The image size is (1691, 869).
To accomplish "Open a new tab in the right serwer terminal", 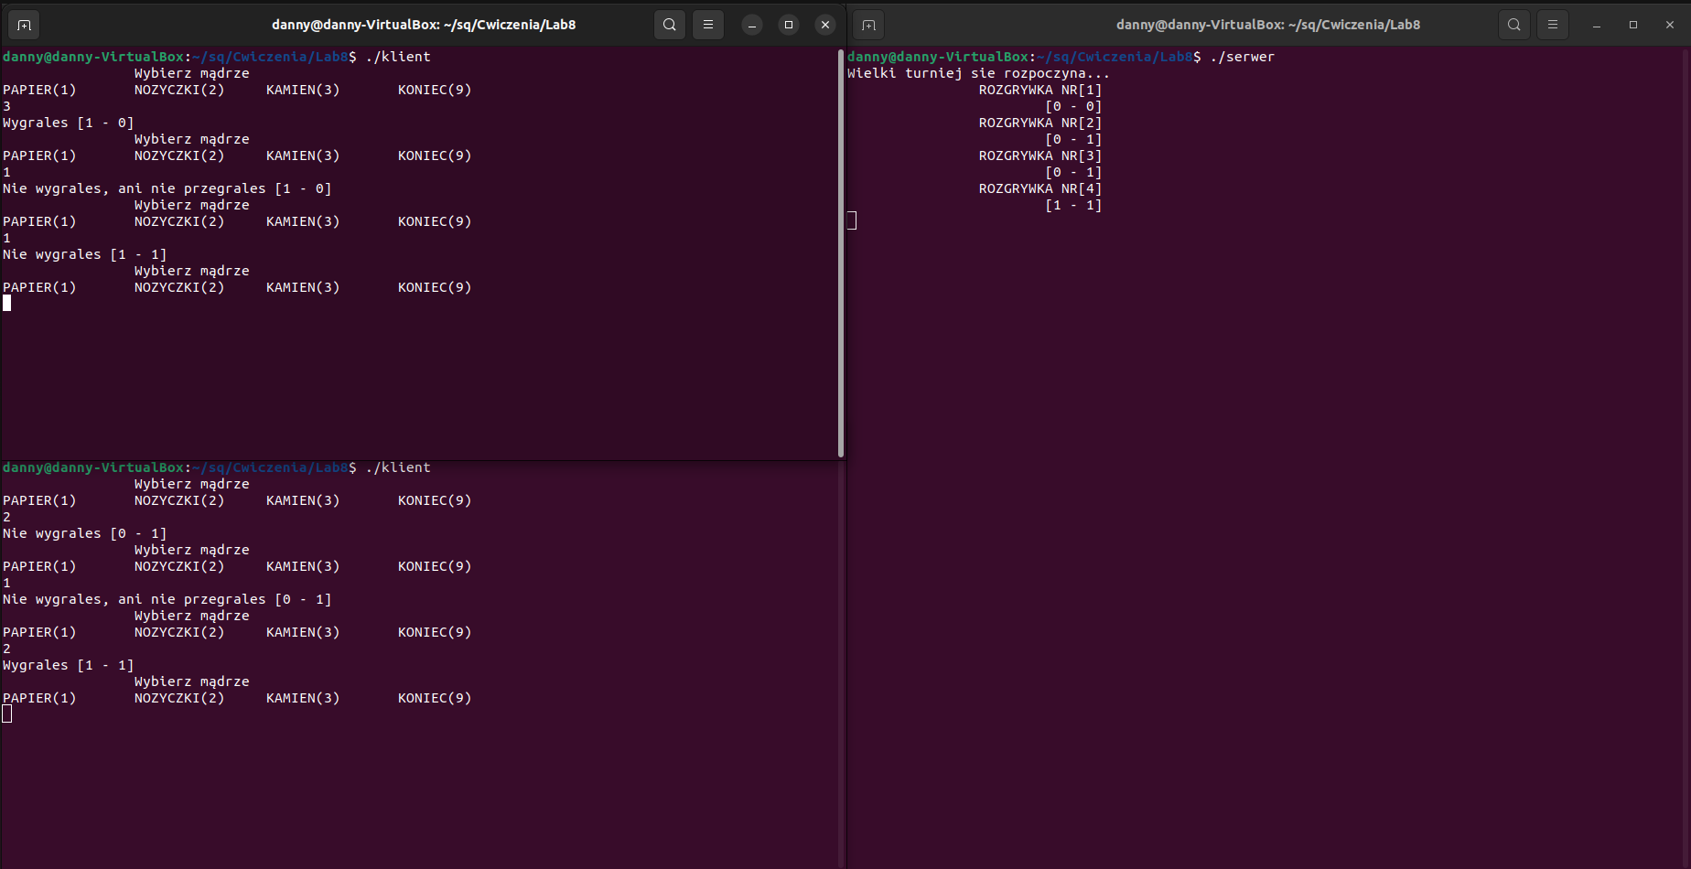I will 869,25.
